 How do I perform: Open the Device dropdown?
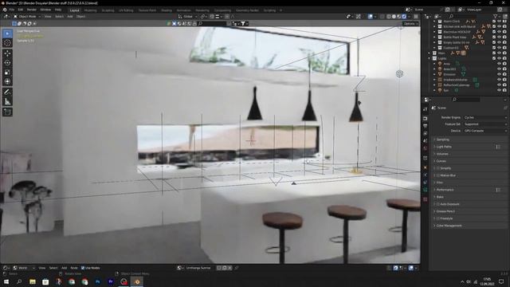coord(485,131)
